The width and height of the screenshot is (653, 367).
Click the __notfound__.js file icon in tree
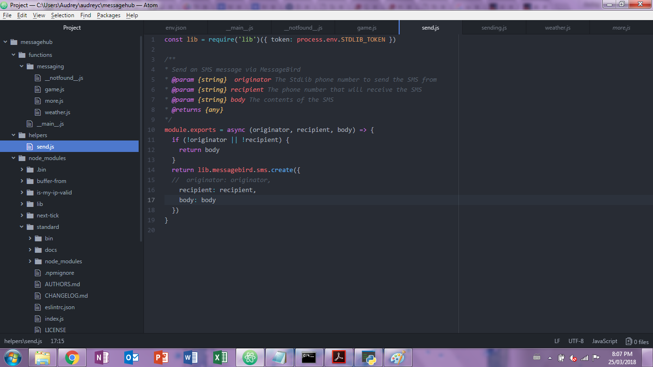pyautogui.click(x=38, y=78)
